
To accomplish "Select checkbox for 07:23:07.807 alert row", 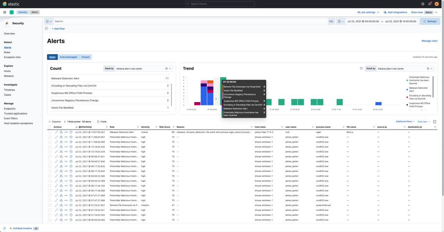I will click(x=50, y=205).
